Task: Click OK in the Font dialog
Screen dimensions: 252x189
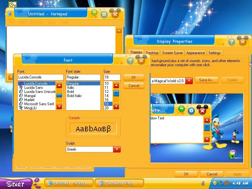Action: 134,77
